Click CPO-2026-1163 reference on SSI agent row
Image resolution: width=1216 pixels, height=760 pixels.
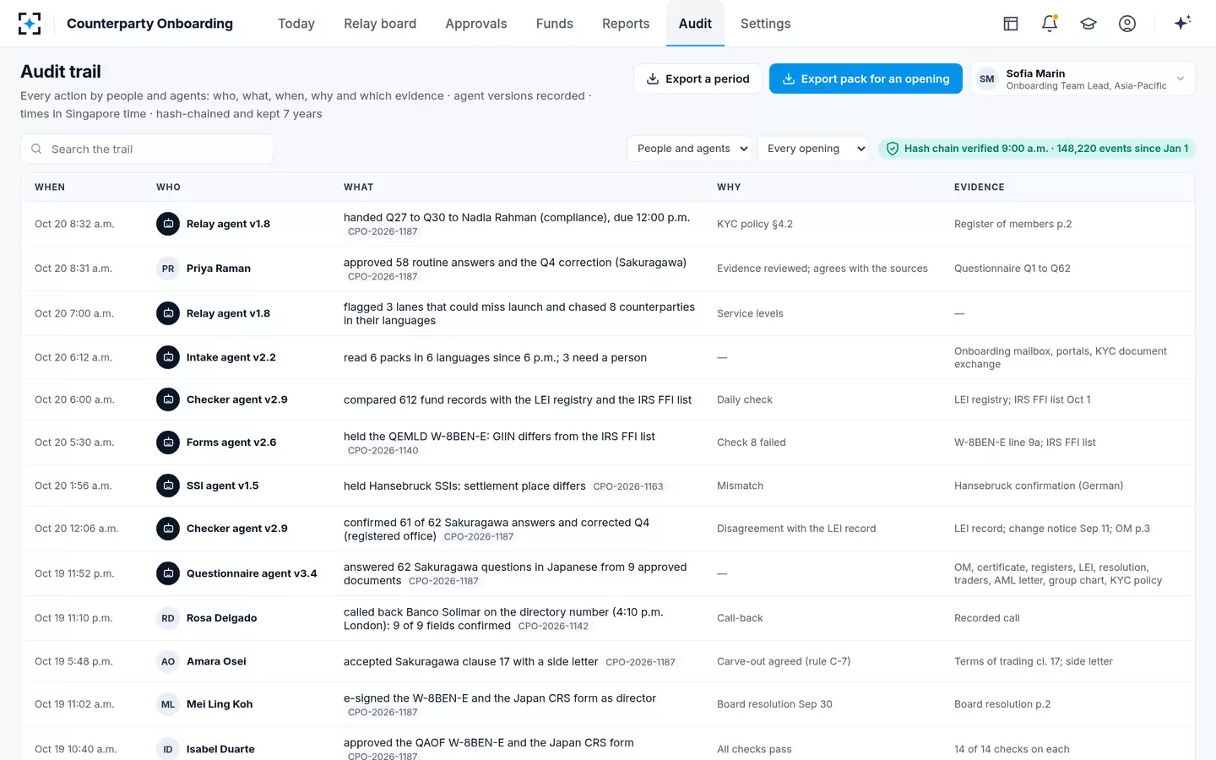click(628, 486)
